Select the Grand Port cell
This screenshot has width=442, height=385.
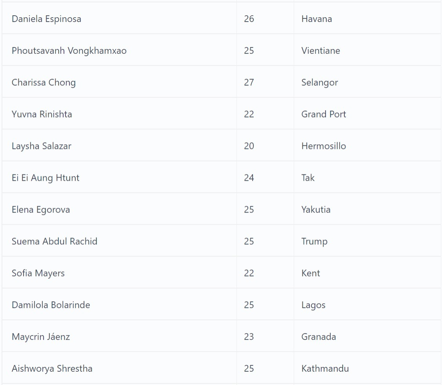coord(324,114)
